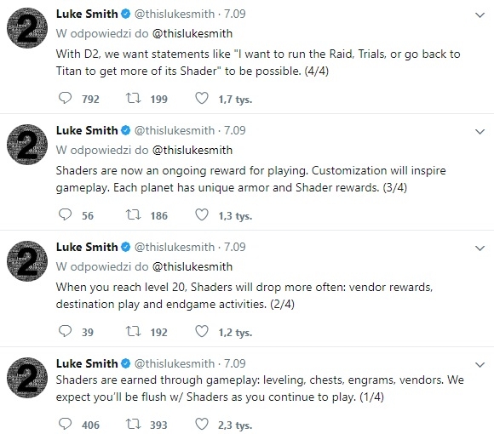Screen dimensions: 494x434
Task: Open the 7.09 timestamp on the (1/4) tweet
Action: pyautogui.click(x=235, y=363)
